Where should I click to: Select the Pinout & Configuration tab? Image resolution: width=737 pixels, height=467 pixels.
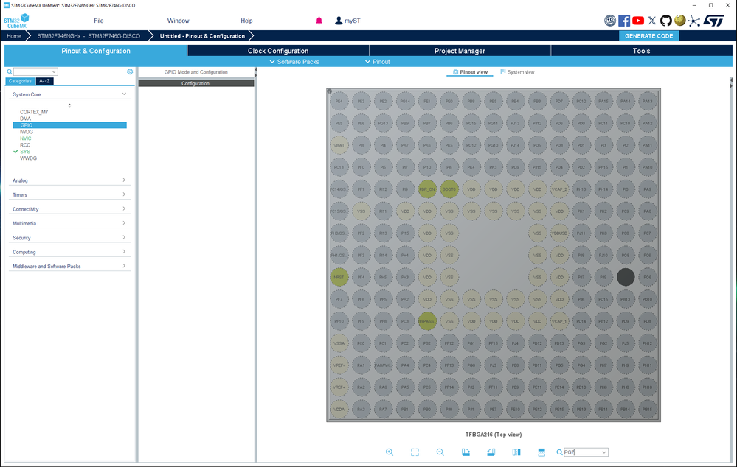click(96, 51)
